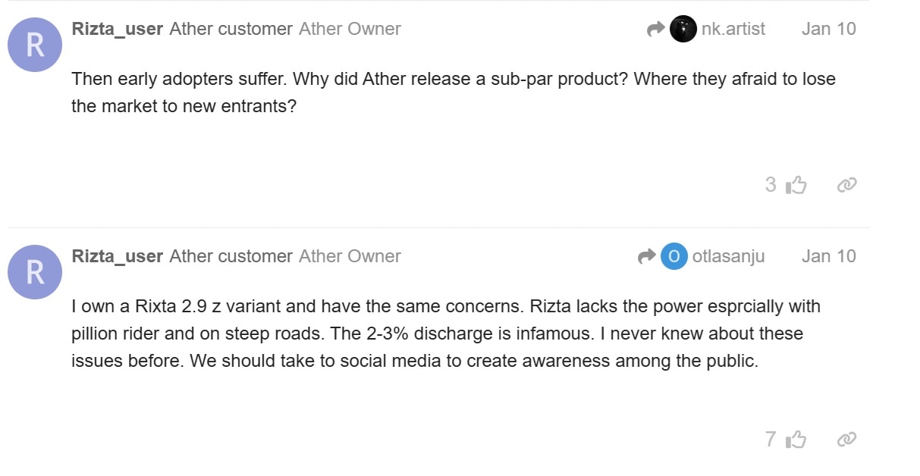Click Jan 10 date on Rixta 2.9 post
This screenshot has width=920, height=476.
point(828,257)
